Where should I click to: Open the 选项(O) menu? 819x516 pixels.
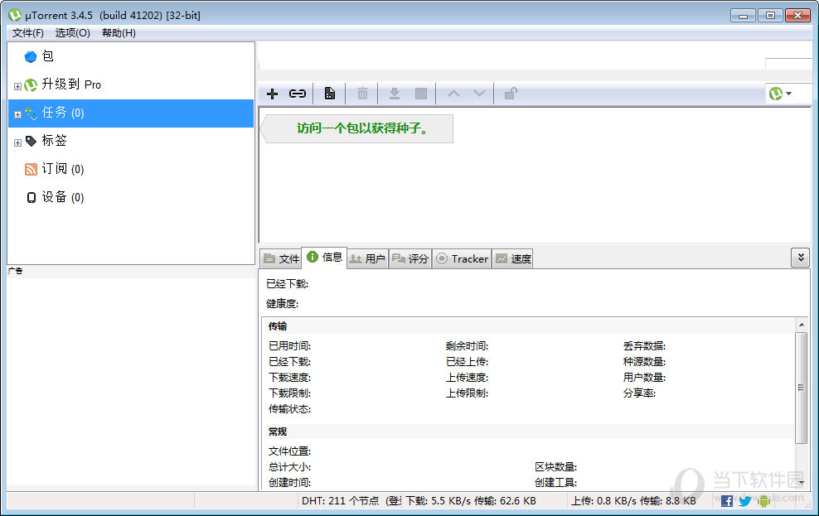[73, 33]
